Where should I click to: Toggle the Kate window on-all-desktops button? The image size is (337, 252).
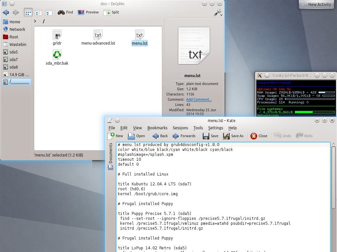click(117, 120)
